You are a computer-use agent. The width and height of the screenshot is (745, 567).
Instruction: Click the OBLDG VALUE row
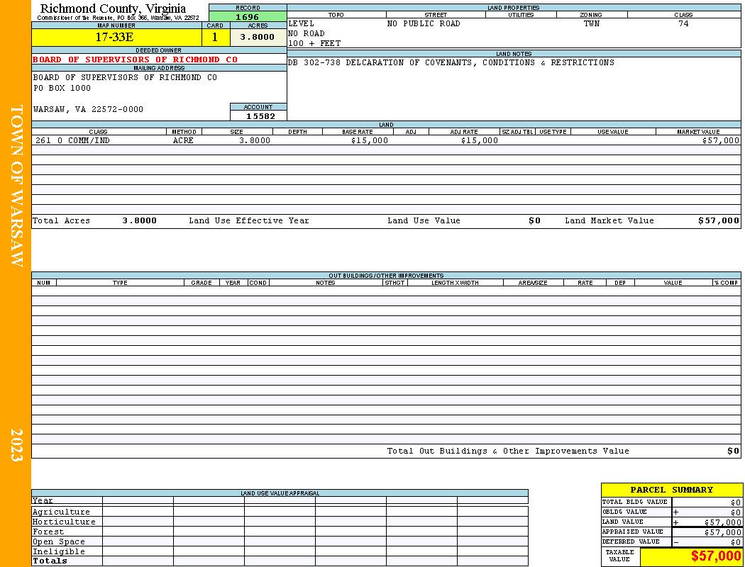point(671,512)
